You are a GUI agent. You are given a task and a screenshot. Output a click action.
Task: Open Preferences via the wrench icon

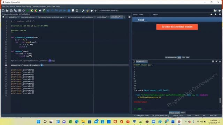83,11
